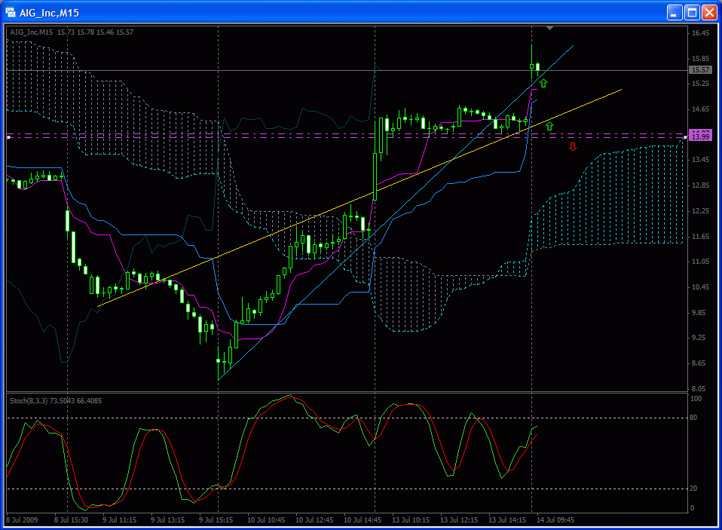This screenshot has height=530, width=722.
Task: Click the 13 Jul 10:15 time label
Action: tap(411, 520)
